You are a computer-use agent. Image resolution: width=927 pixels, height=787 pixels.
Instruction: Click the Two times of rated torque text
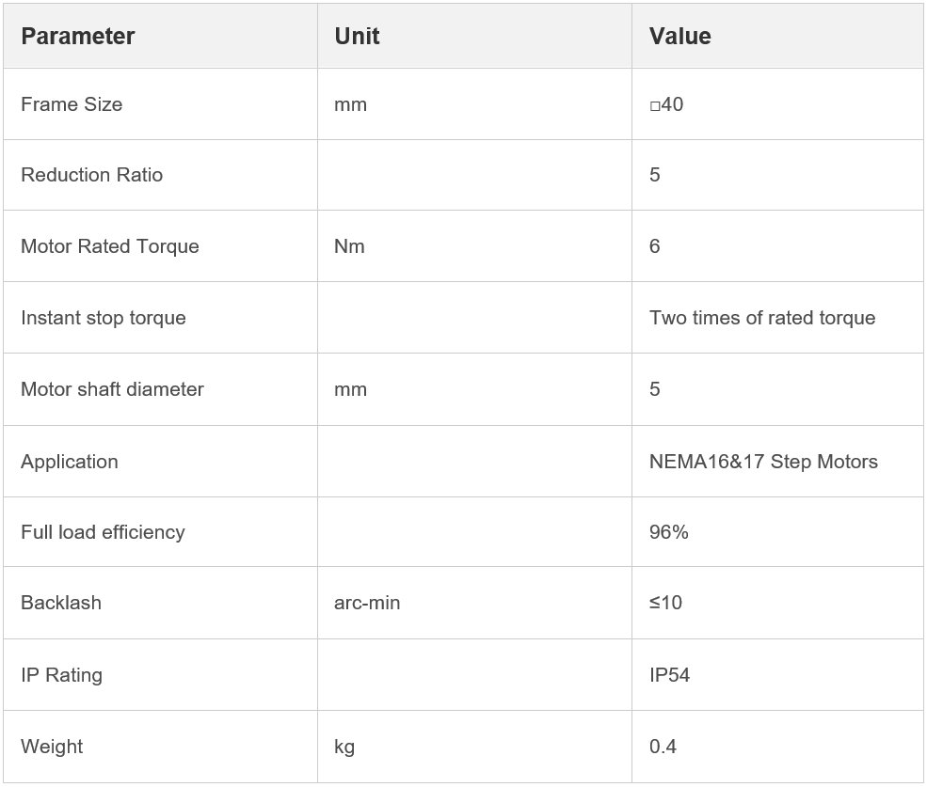762,318
